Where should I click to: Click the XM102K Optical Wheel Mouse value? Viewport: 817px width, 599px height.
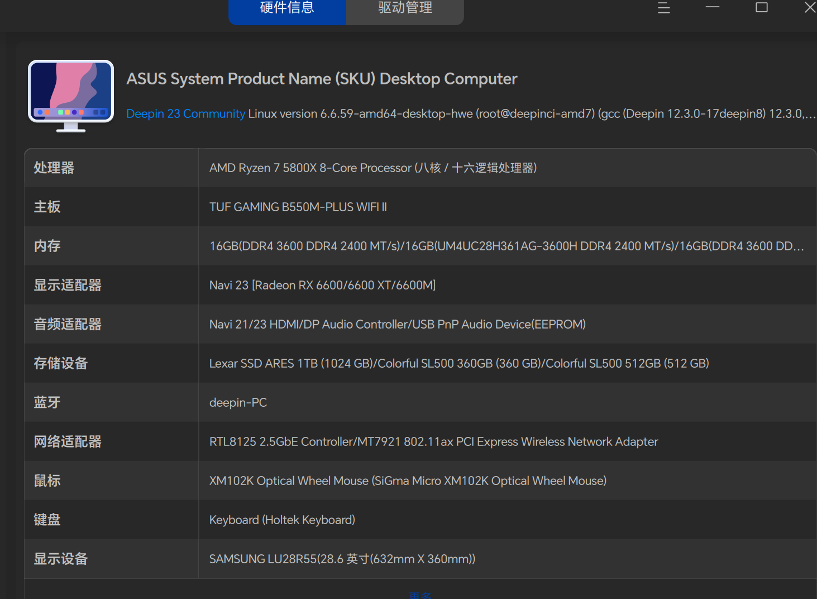pyautogui.click(x=408, y=481)
